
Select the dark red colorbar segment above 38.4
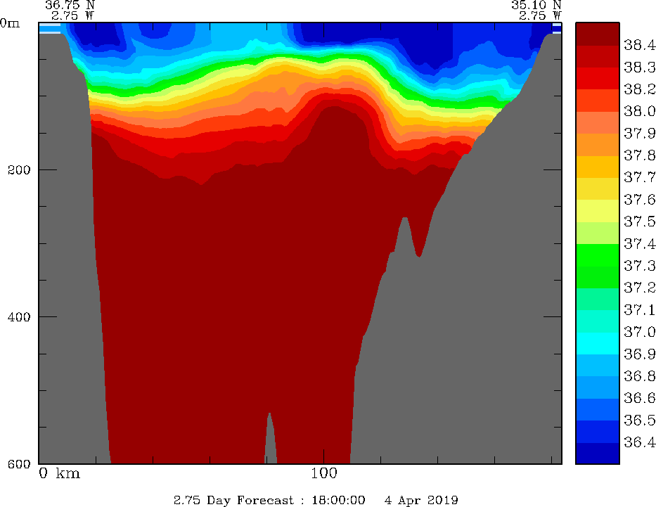coord(598,34)
